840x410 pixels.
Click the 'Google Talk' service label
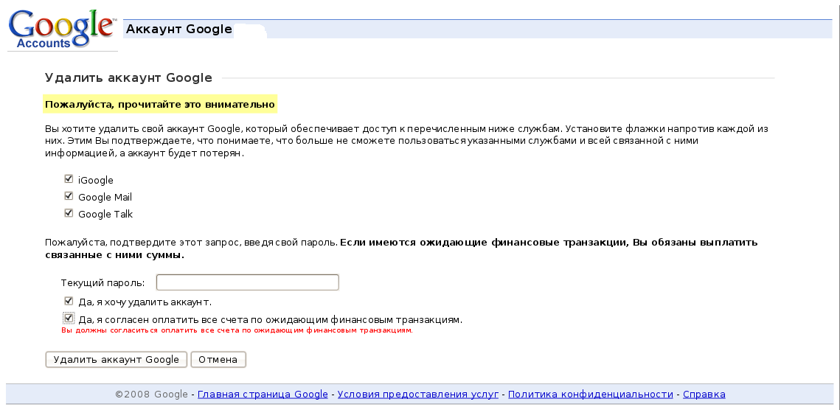click(x=105, y=214)
